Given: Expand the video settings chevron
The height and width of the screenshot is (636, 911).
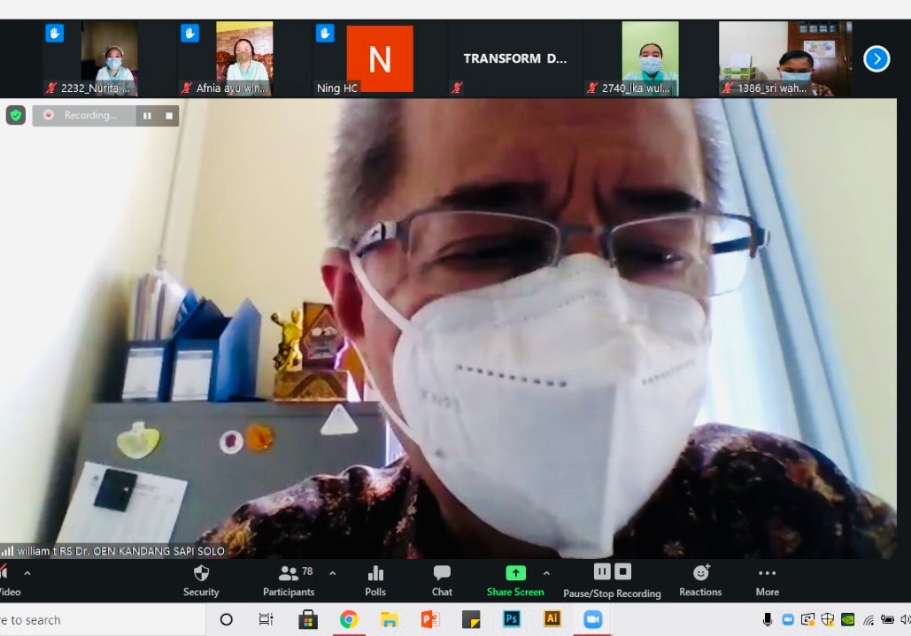Looking at the screenshot, I should [27, 573].
